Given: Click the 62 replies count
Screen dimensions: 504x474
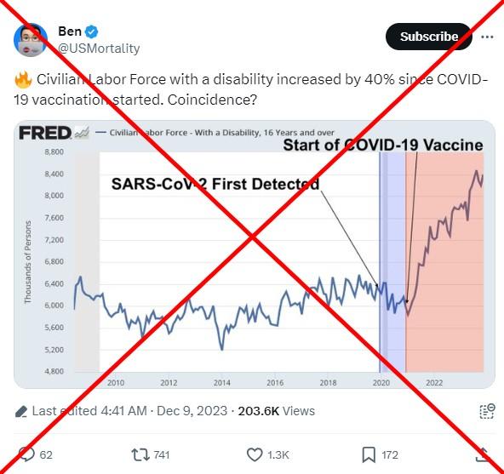Looking at the screenshot, I should 46,455.
